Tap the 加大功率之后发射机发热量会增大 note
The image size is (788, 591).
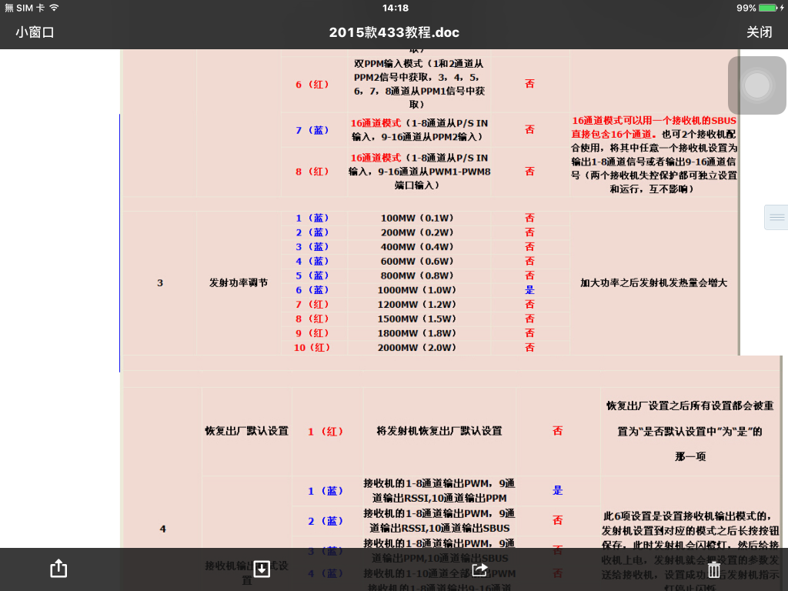click(654, 283)
